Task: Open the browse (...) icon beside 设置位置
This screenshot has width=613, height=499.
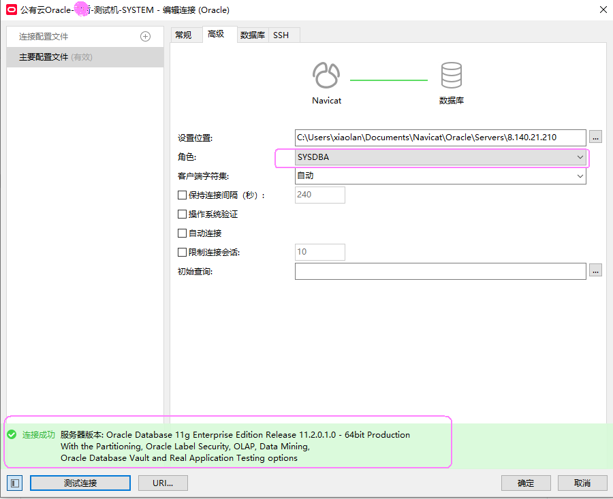Action: click(595, 137)
